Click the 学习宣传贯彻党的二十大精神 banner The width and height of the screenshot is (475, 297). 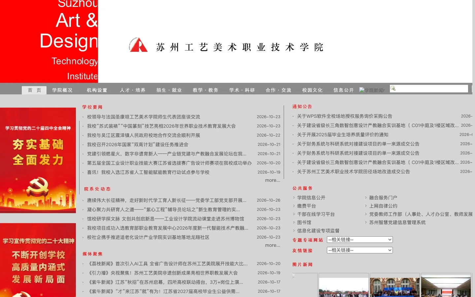point(38,260)
